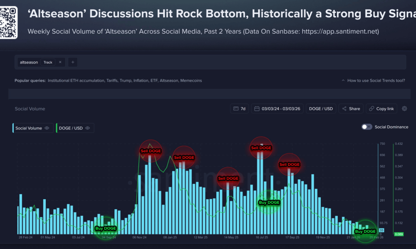
Task: Click the Track button on altseason tag
Action: [x=48, y=62]
